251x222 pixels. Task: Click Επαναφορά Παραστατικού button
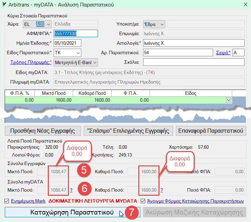point(211,131)
